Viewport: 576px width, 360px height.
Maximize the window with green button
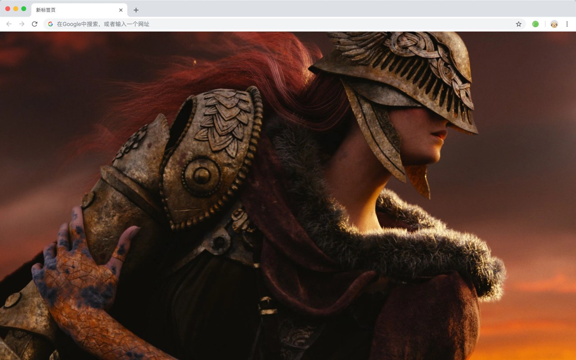(24, 9)
